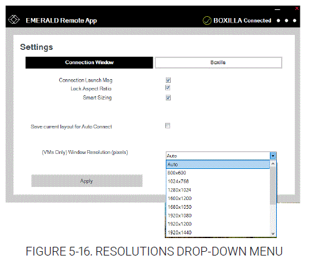The image size is (316, 263).
Task: Click the BOXILLA Connected status text
Action: [242, 21]
